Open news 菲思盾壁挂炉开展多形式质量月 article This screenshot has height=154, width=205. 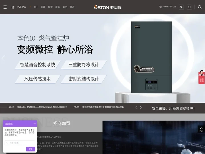[x=103, y=107]
